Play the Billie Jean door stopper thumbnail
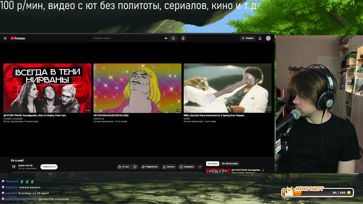Image resolution: width=363 pixels, height=204 pixels. [228, 88]
